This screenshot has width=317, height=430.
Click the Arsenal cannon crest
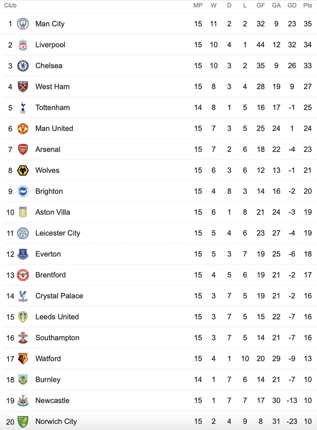click(x=23, y=150)
